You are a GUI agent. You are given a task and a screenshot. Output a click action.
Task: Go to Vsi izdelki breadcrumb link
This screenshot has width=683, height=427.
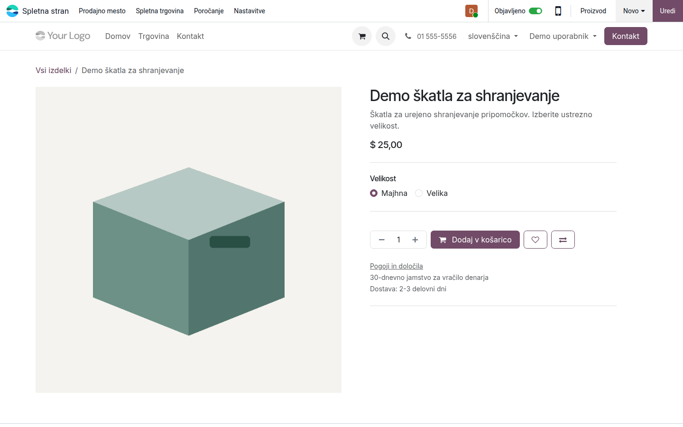point(54,70)
